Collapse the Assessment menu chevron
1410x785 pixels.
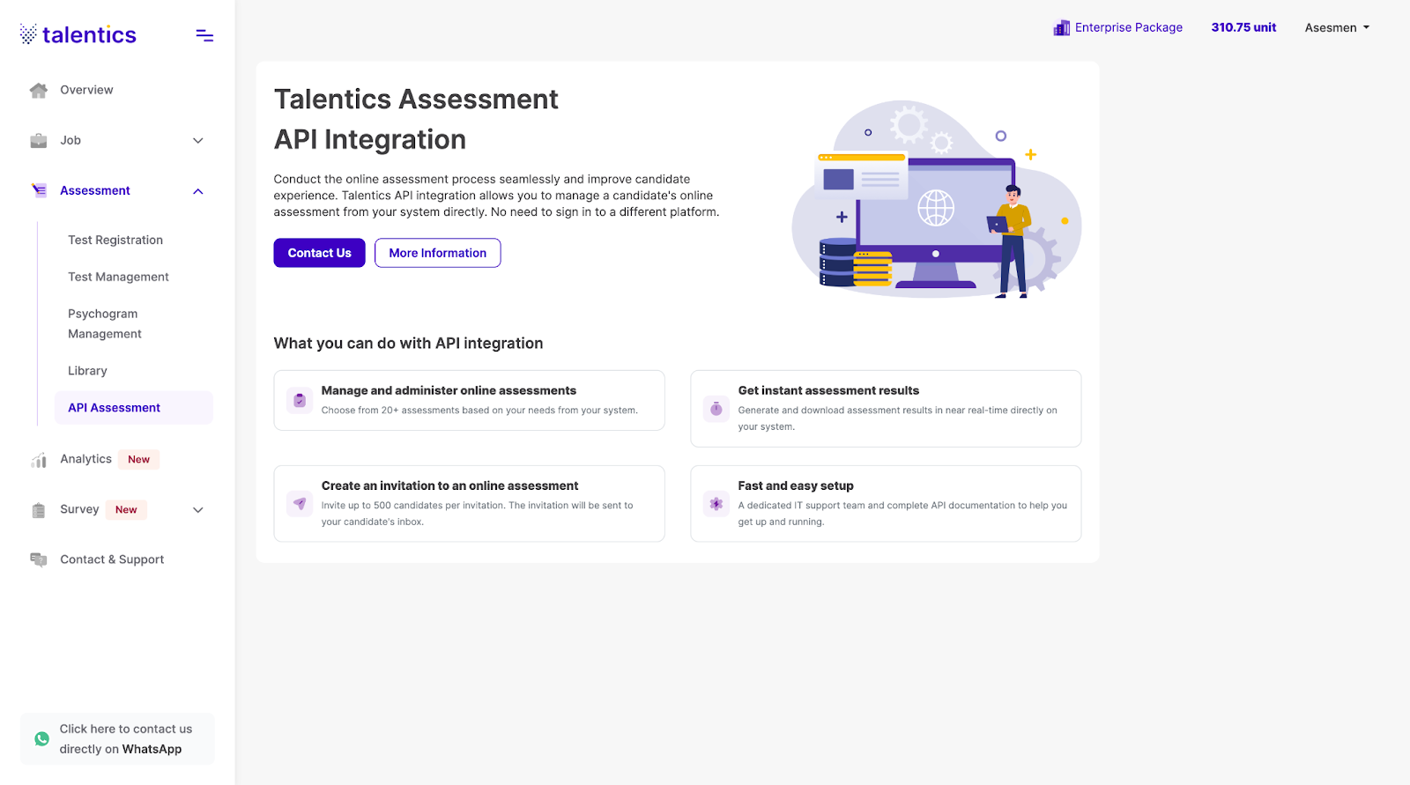pos(198,191)
